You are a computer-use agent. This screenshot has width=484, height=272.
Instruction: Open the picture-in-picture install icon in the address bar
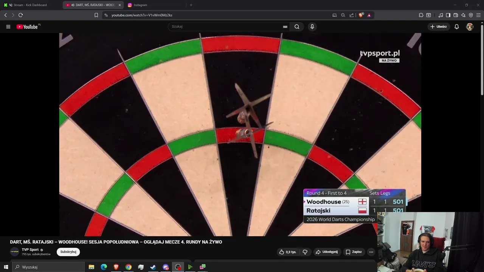334,15
